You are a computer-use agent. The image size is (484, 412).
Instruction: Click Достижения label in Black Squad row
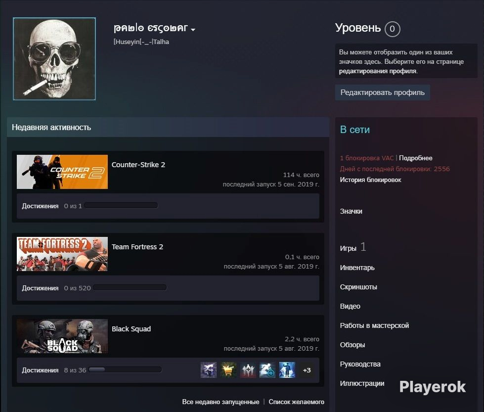pos(40,370)
